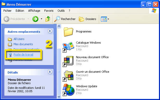
Task: Toggle the Dossiers folder pane
Action: pos(87,19)
